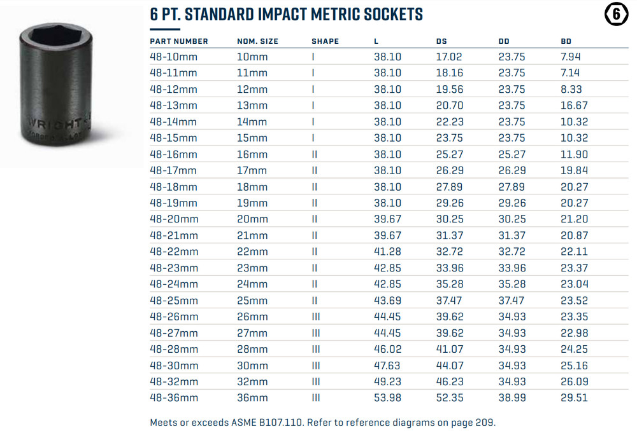The width and height of the screenshot is (637, 431).
Task: Click the PART NUMBER column header
Action: [179, 41]
